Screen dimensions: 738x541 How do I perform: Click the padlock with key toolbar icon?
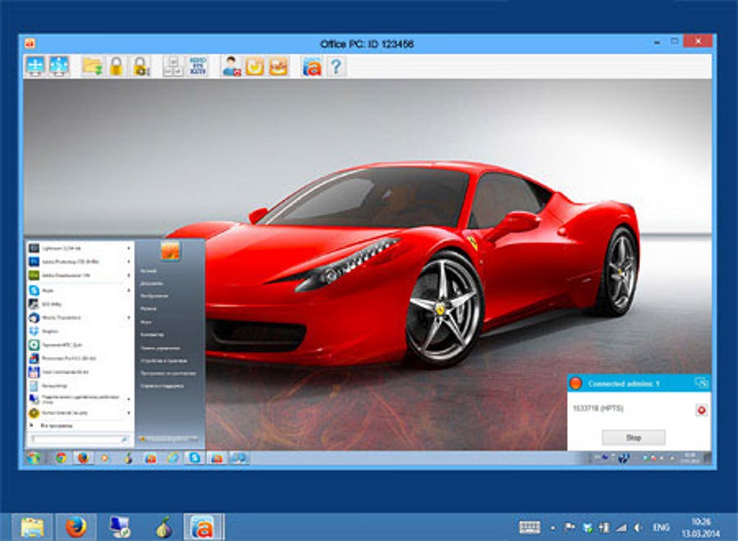click(x=140, y=67)
